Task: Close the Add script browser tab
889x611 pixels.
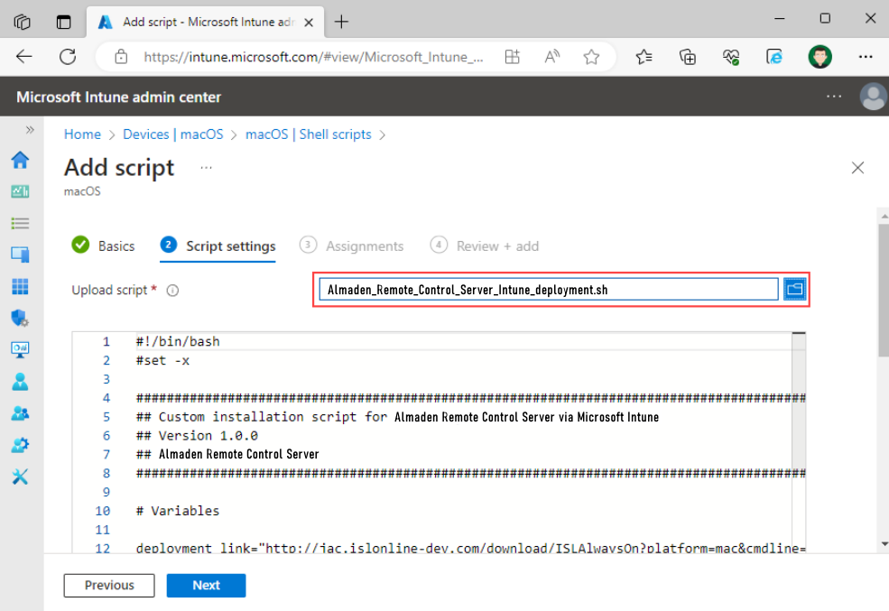Action: click(309, 22)
